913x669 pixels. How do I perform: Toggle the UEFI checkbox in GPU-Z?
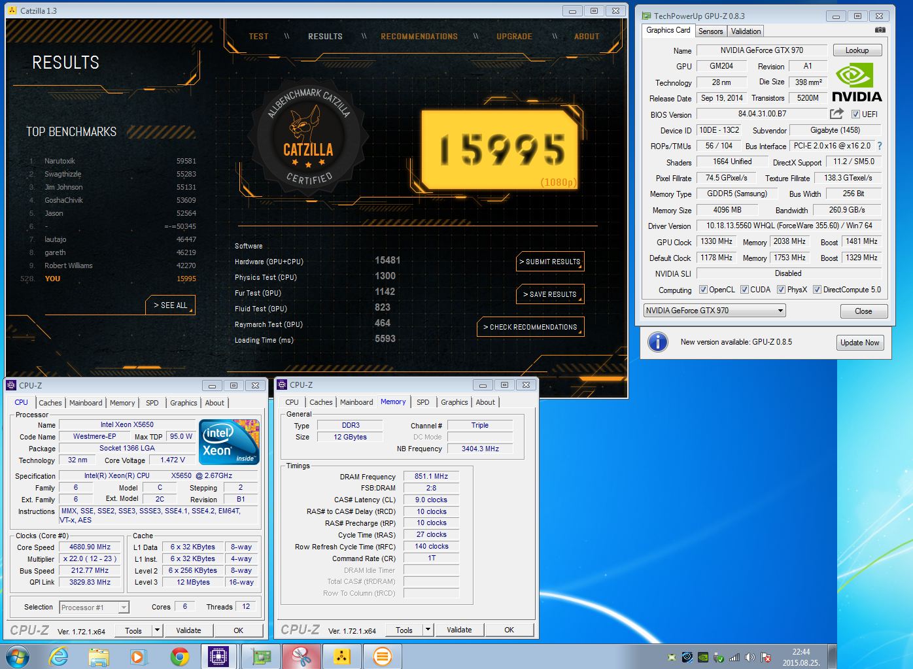point(855,114)
